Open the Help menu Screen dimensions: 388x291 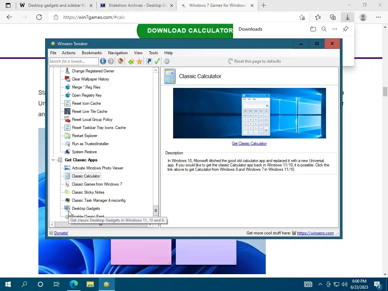[168, 53]
